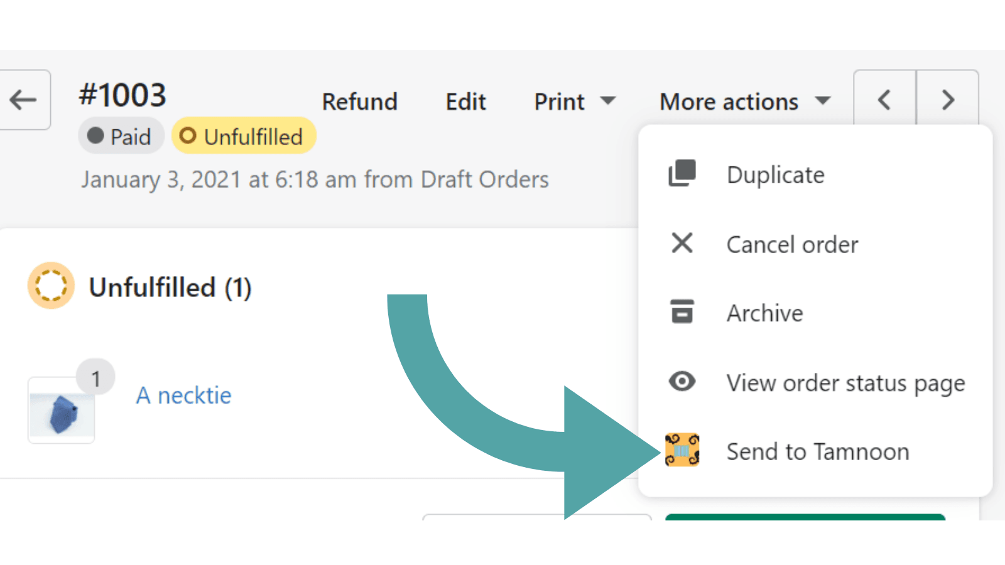Click the X icon beside Cancel order
1005x565 pixels.
[682, 244]
